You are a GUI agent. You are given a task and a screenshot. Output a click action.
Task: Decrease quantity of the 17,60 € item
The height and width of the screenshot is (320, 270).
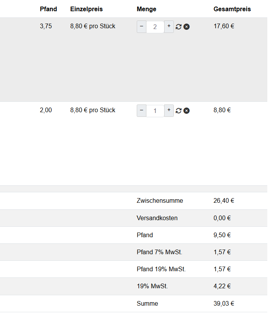point(141,27)
